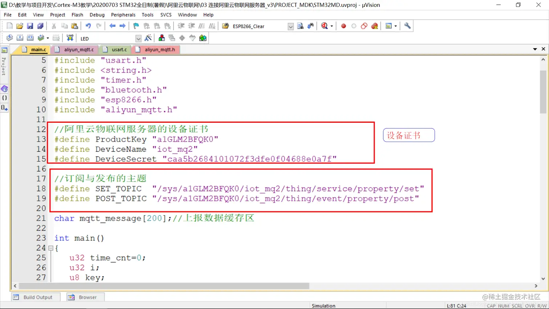Undo the last edit
Viewport: 549px width, 309px height.
point(88,26)
